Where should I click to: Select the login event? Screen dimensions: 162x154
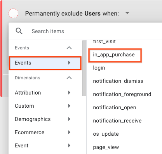click(99, 68)
